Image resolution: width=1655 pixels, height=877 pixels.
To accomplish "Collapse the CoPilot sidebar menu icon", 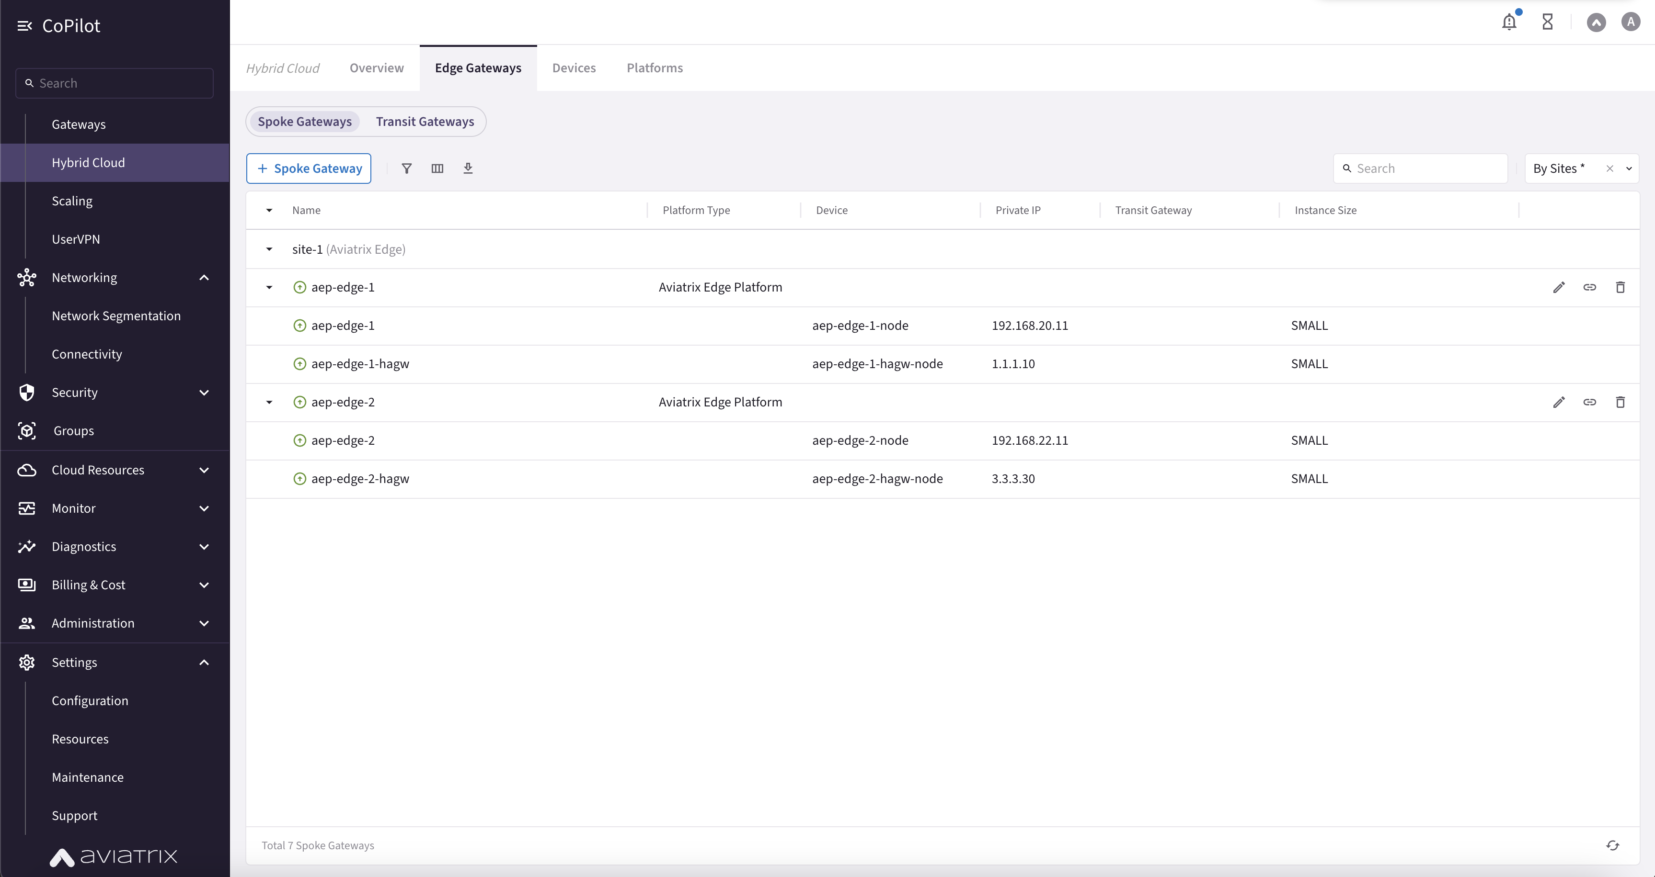I will click(24, 26).
